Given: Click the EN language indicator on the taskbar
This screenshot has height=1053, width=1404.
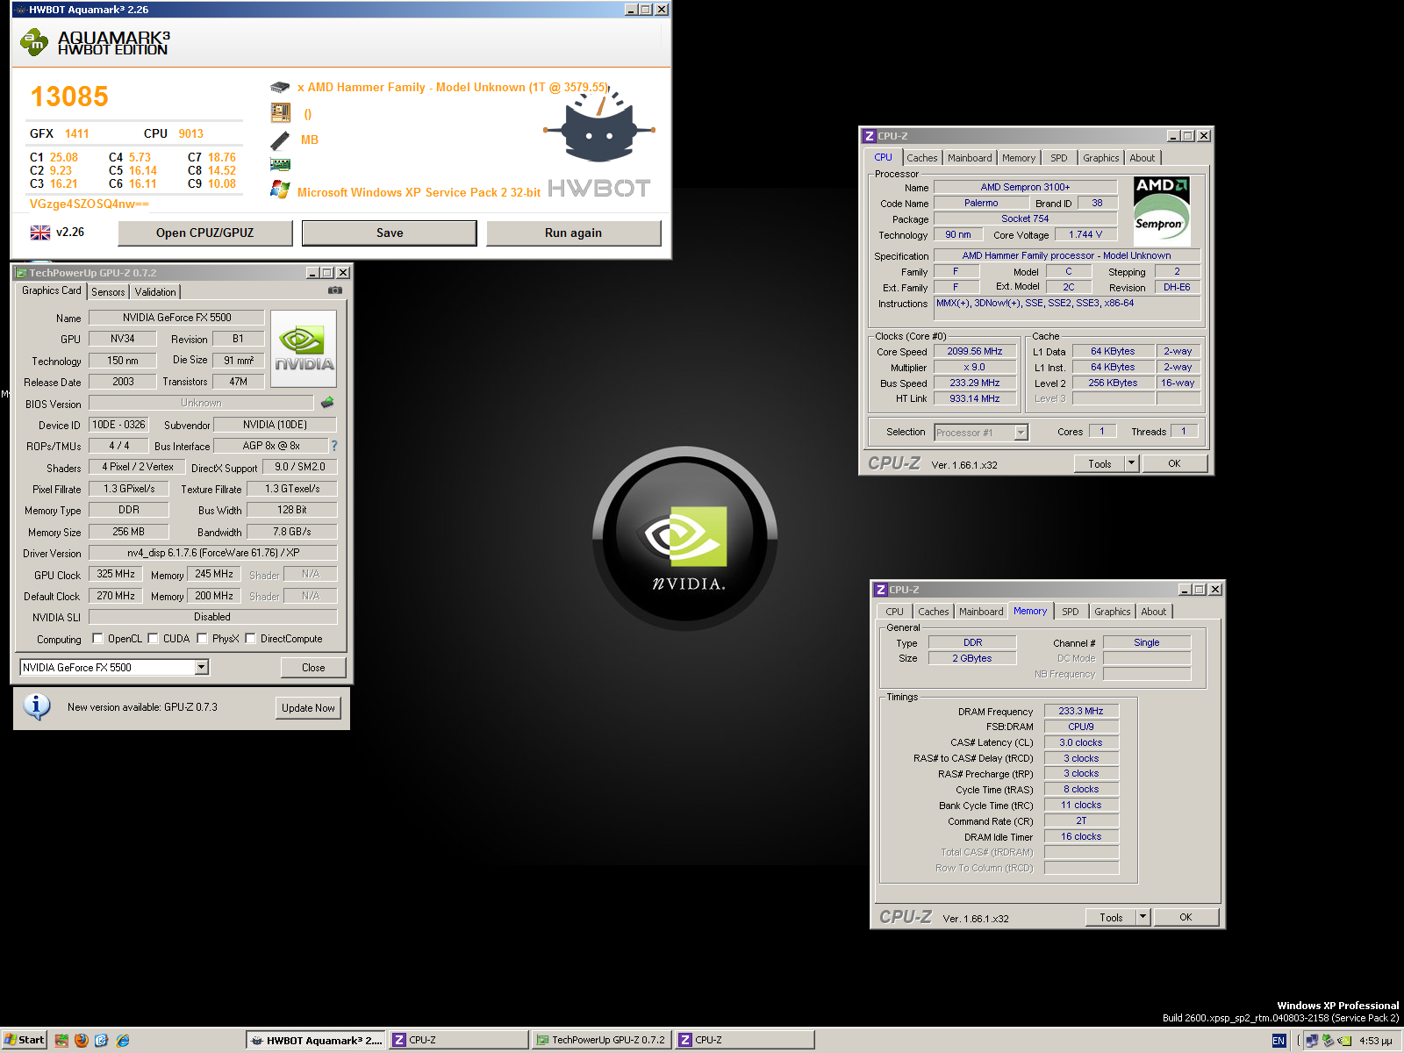Looking at the screenshot, I should (x=1279, y=1041).
